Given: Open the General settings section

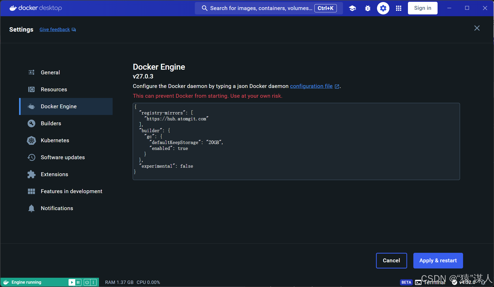Looking at the screenshot, I should point(66,73).
